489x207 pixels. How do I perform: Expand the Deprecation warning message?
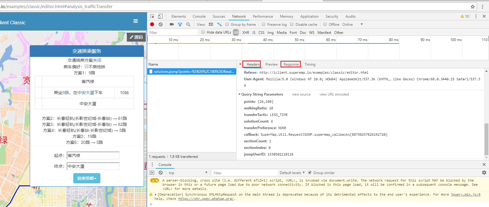pyautogui.click(x=156, y=194)
